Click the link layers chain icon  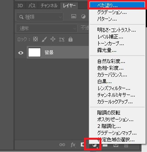pos(62,145)
